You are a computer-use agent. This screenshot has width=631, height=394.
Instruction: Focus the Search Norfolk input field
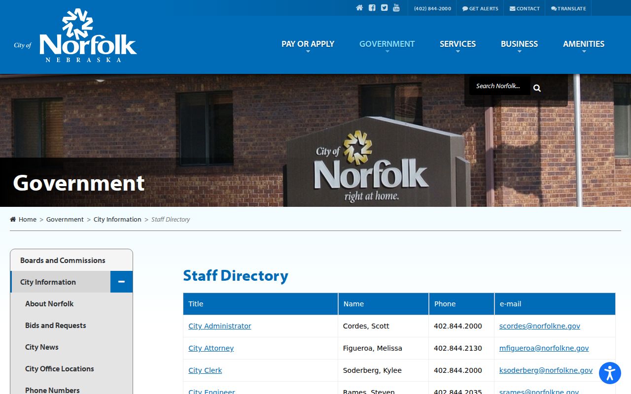click(499, 86)
